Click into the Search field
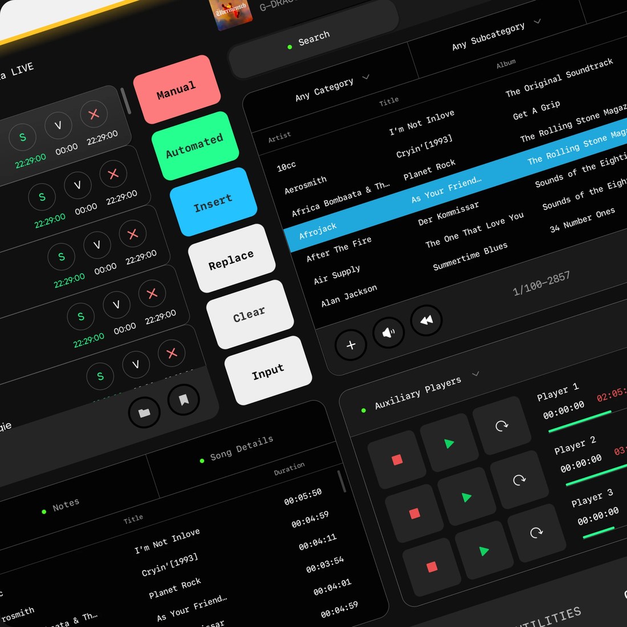The image size is (627, 627). [313, 39]
